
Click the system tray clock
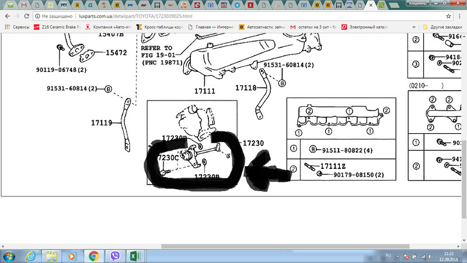[x=448, y=255]
